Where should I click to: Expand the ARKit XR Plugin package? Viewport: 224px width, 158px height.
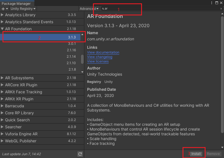(2, 99)
